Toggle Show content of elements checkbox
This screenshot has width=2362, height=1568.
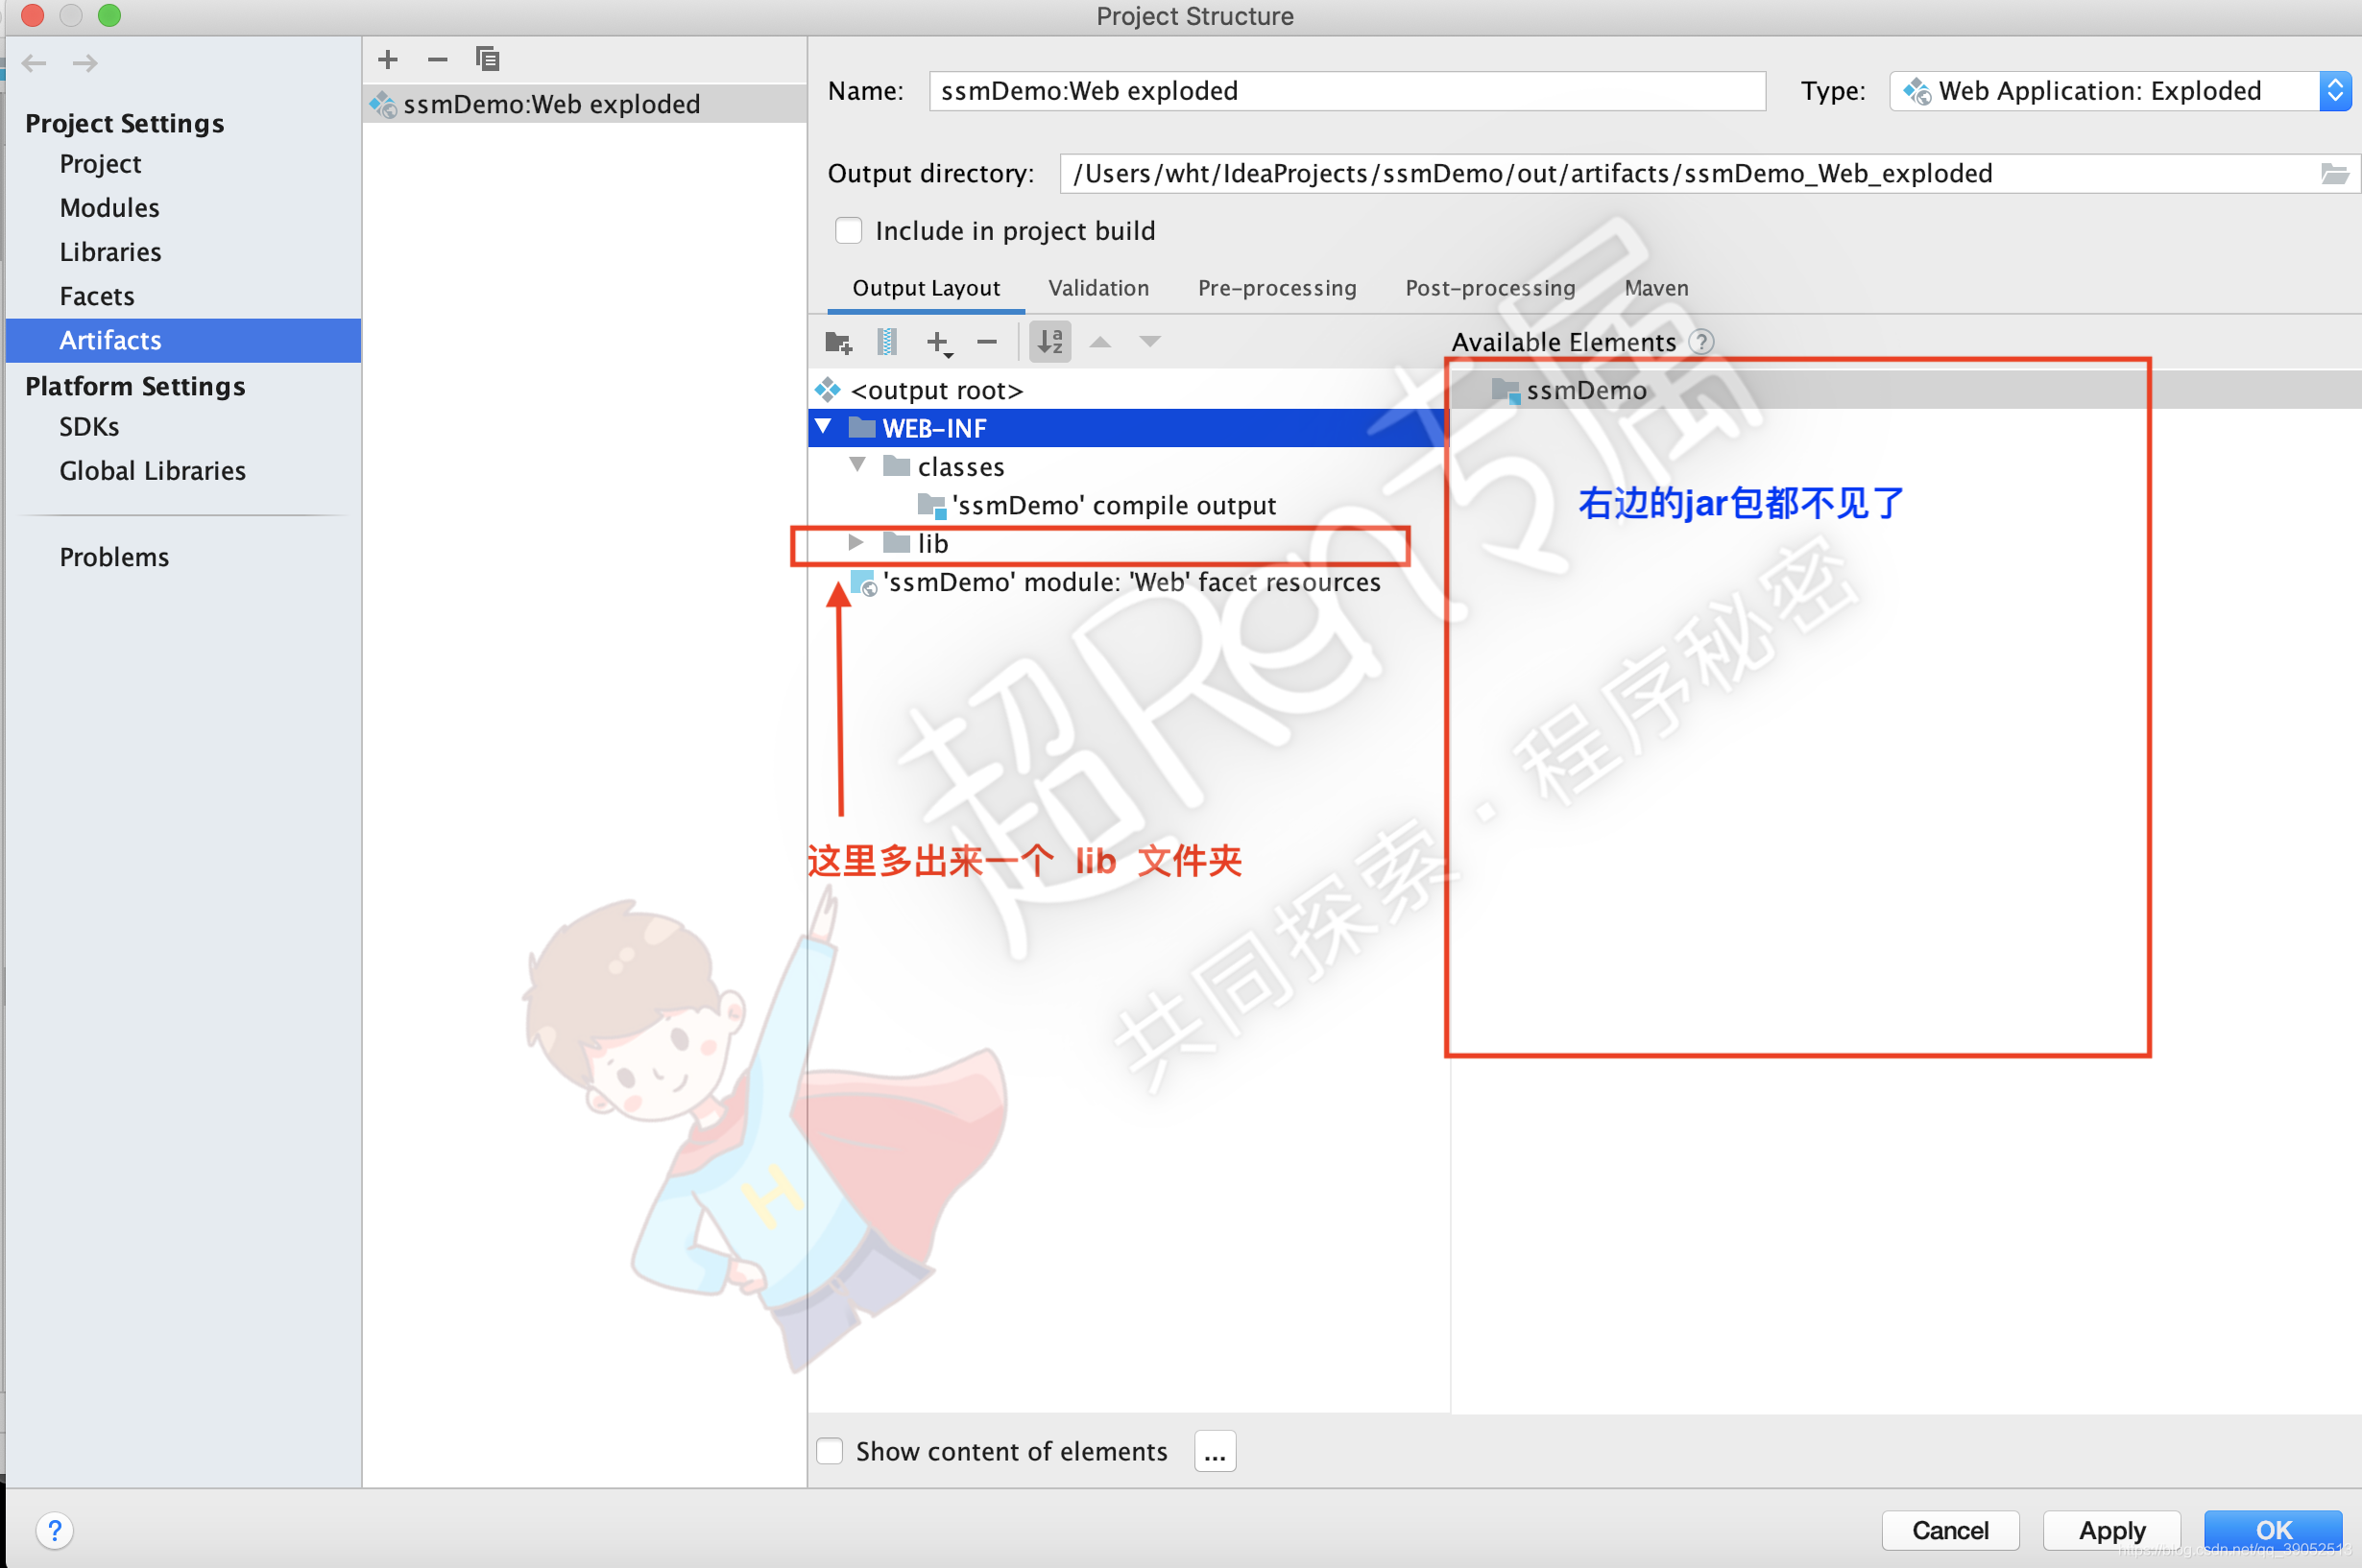point(830,1451)
